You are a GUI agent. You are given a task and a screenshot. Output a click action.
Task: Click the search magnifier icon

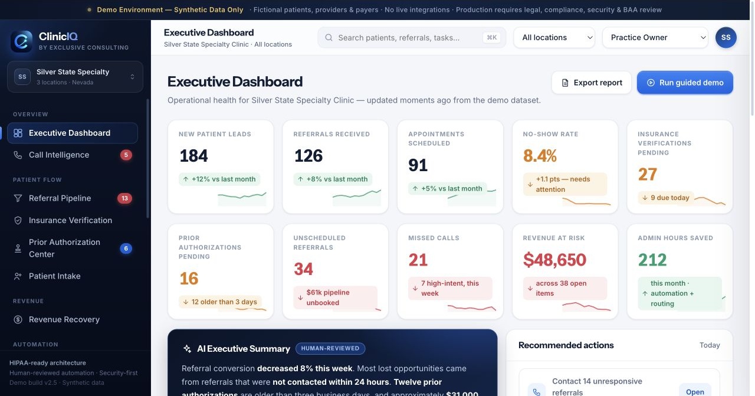tap(329, 38)
